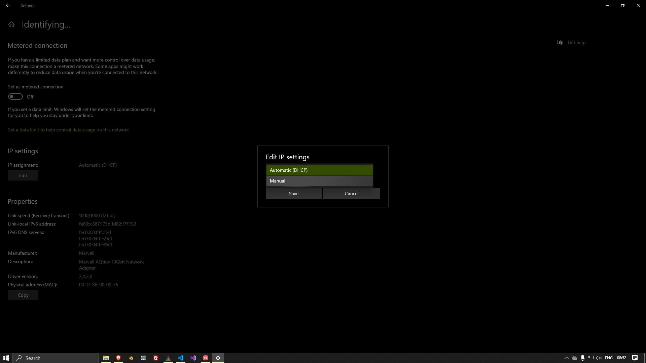
Task: Cancel the Edit IP settings dialog
Action: (x=351, y=194)
